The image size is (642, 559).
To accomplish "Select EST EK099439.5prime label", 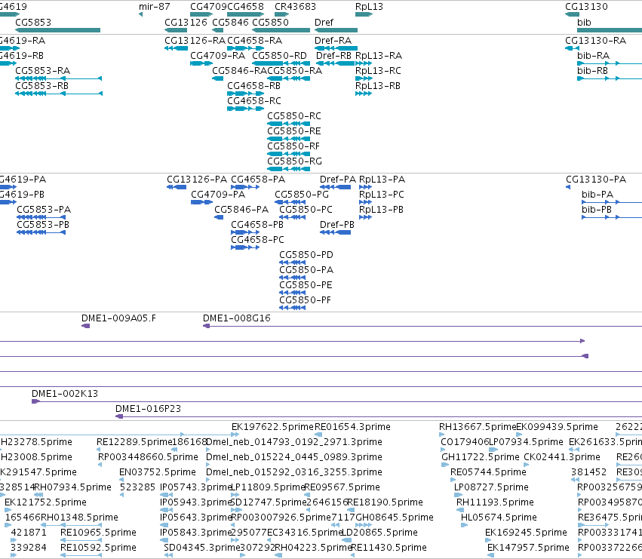I will tap(557, 427).
